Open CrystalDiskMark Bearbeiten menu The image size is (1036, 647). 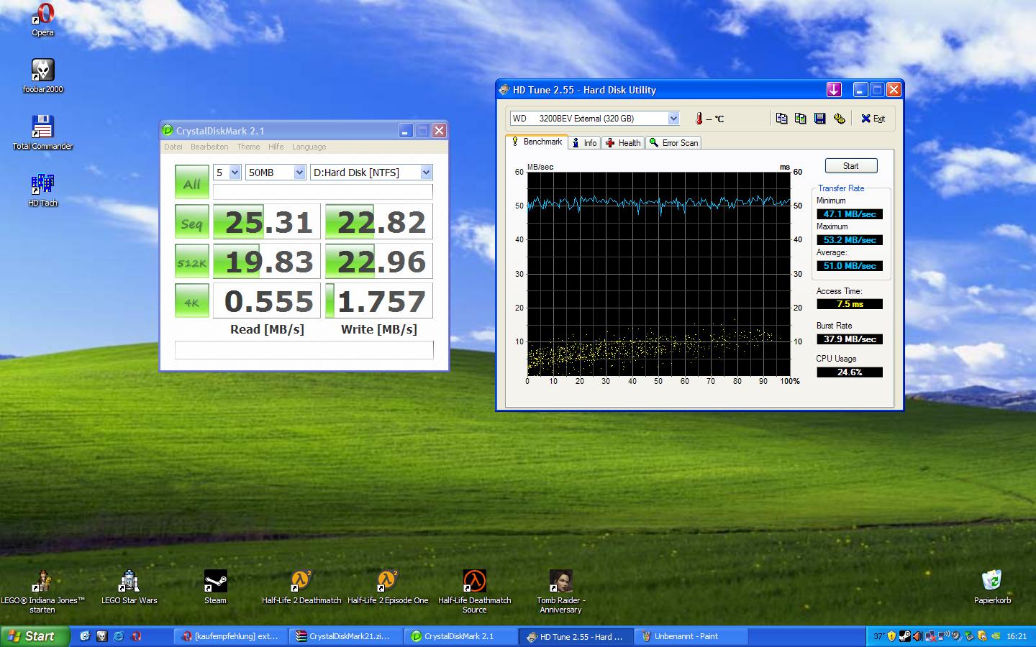pyautogui.click(x=209, y=147)
